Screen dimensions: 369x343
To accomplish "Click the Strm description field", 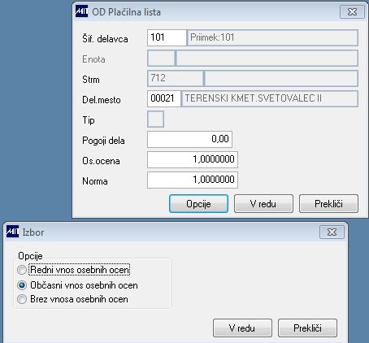I will point(281,78).
